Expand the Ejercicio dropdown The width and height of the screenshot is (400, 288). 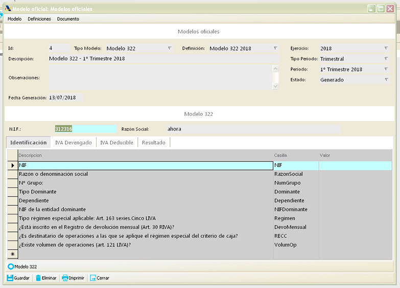[386, 48]
